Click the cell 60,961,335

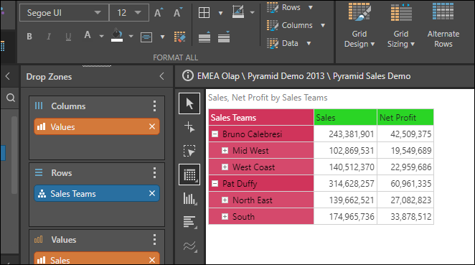405,184
